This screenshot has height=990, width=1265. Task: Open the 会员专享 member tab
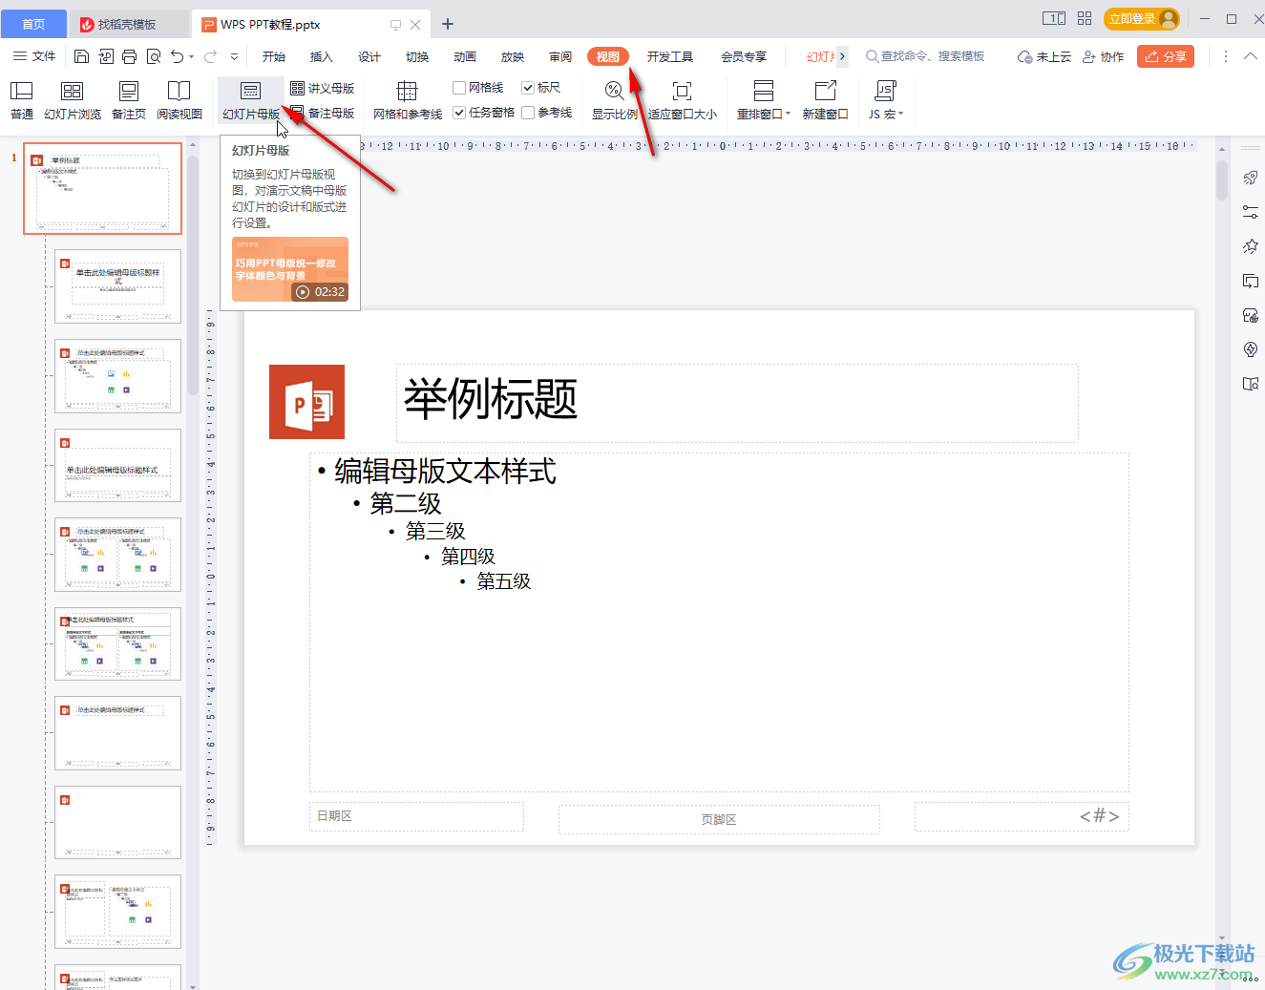pyautogui.click(x=744, y=56)
